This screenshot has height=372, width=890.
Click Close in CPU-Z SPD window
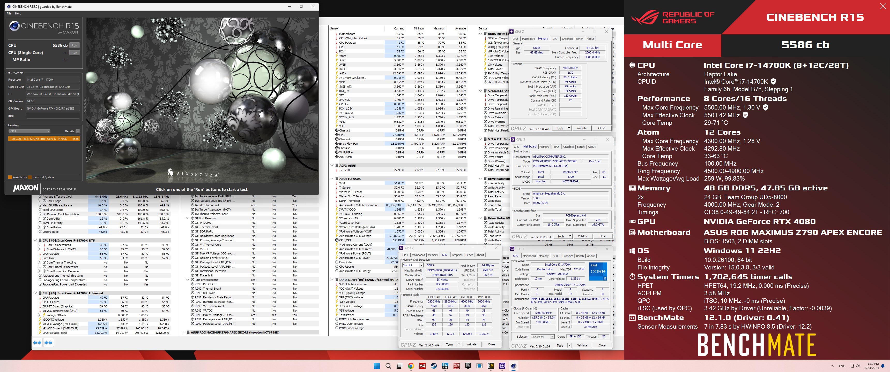[x=491, y=344]
